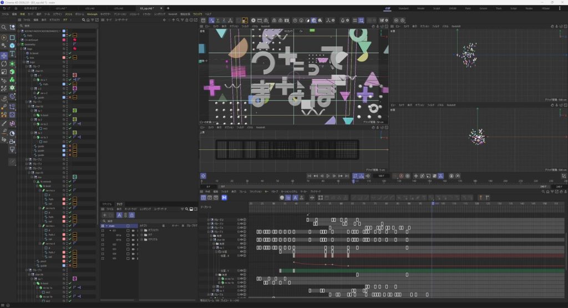Click the blue M icon in timeline
Image resolution: width=568 pixels, height=308 pixels.
pos(224,197)
